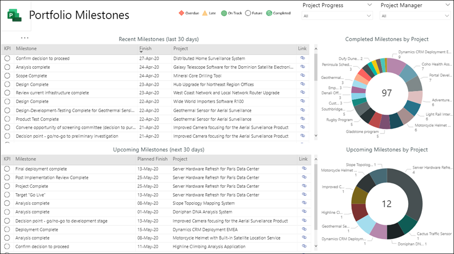
Task: Select KPI circle for Confirm decision to proceed, 27-Apr-20
Action: [x=7, y=59]
